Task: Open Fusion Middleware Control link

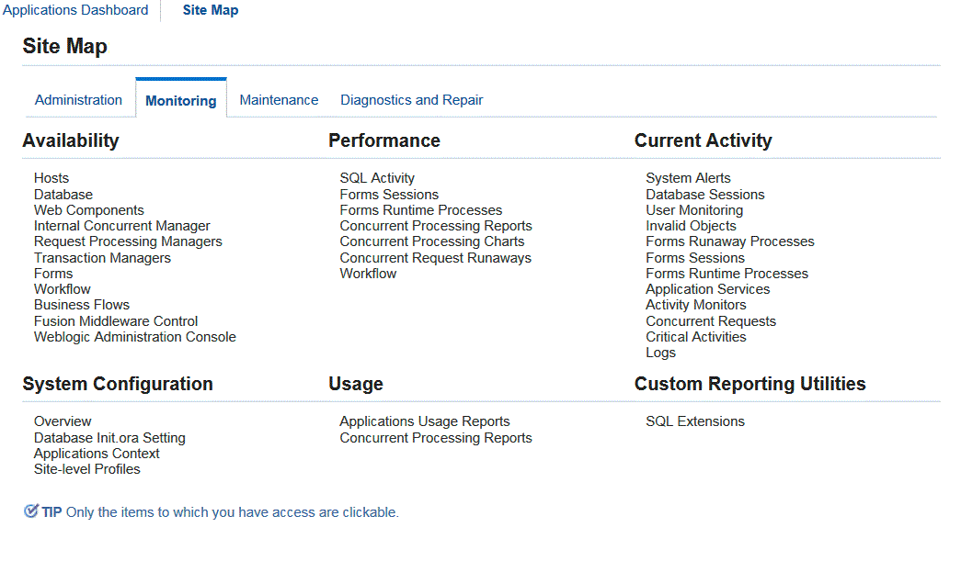Action: (116, 321)
